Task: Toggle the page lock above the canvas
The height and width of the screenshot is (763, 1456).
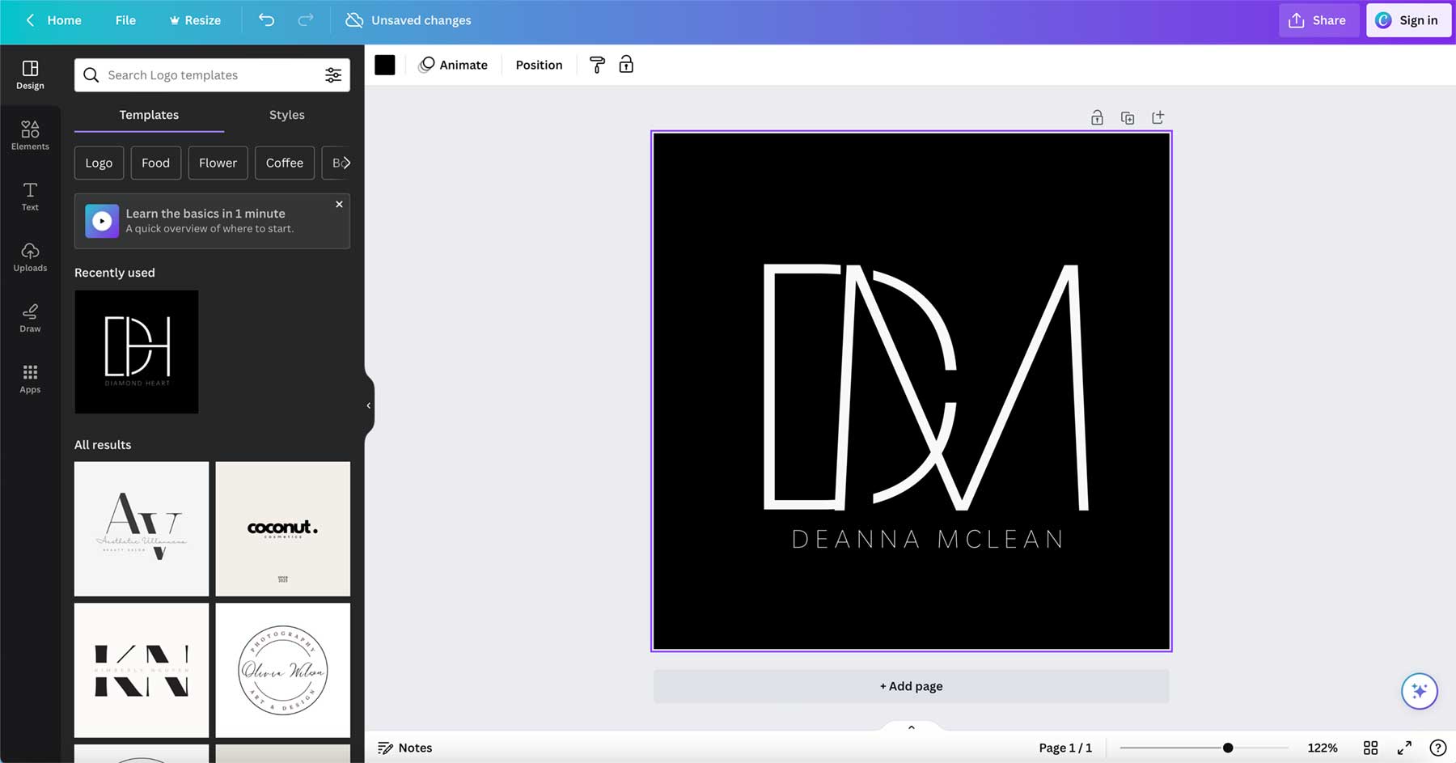Action: coord(1097,117)
